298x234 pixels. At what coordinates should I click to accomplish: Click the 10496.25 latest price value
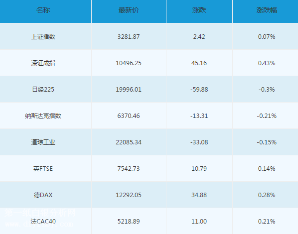click(x=129, y=63)
